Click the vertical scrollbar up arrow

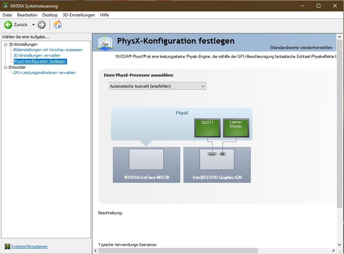click(x=339, y=37)
